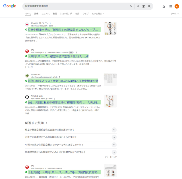Viewport: 182px width, 179px height.
Task: Submit search with magnifying glass icon
Action: [x=149, y=6]
